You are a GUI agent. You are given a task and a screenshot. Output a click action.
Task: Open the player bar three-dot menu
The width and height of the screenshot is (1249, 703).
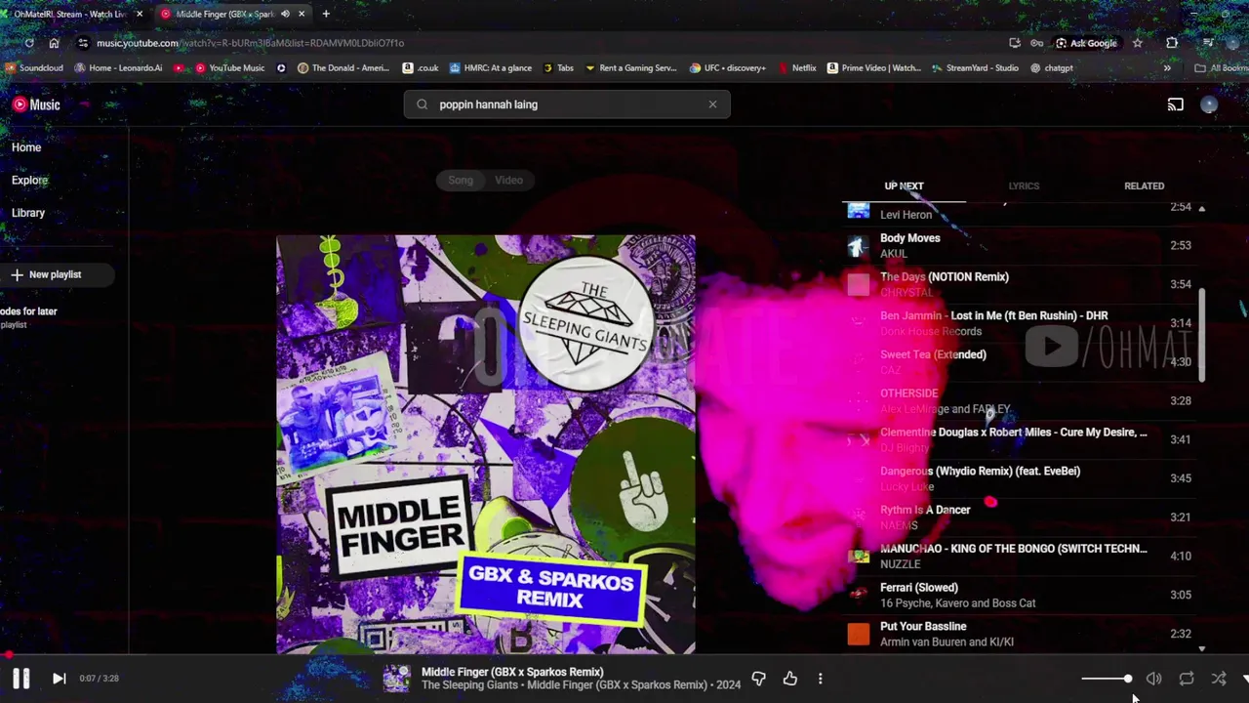[820, 679]
